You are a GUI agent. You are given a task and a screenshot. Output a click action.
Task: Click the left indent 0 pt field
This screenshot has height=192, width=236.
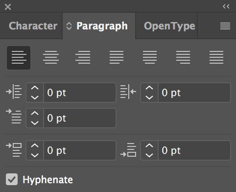coord(80,93)
